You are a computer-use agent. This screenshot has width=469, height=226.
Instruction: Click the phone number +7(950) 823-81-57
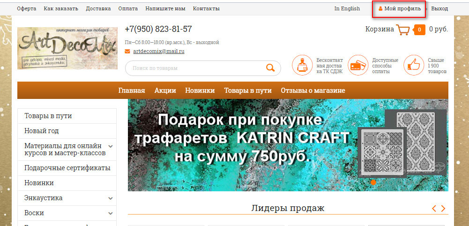click(158, 29)
